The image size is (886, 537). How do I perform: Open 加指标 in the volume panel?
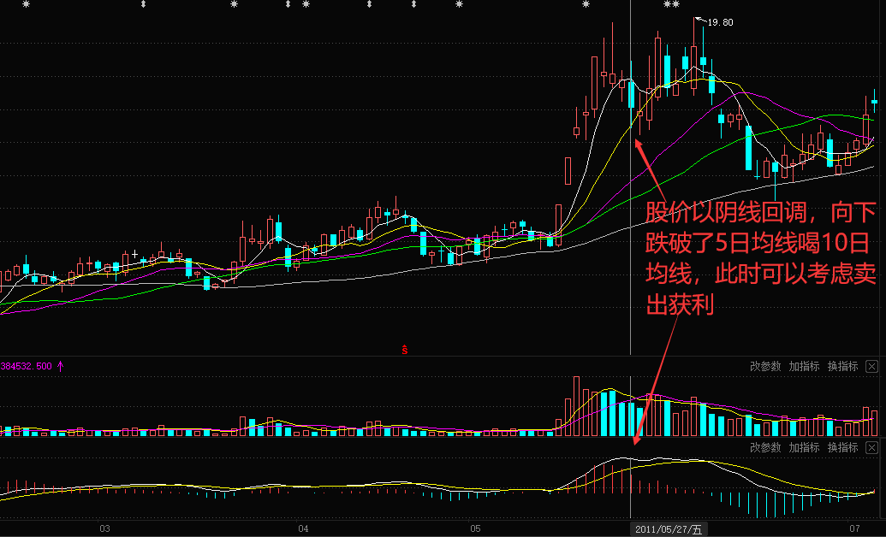coord(804,366)
